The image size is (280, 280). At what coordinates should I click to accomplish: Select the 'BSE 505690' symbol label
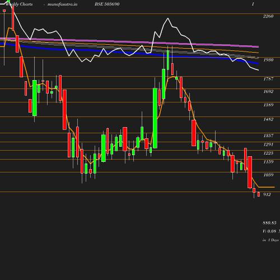tap(107, 4)
